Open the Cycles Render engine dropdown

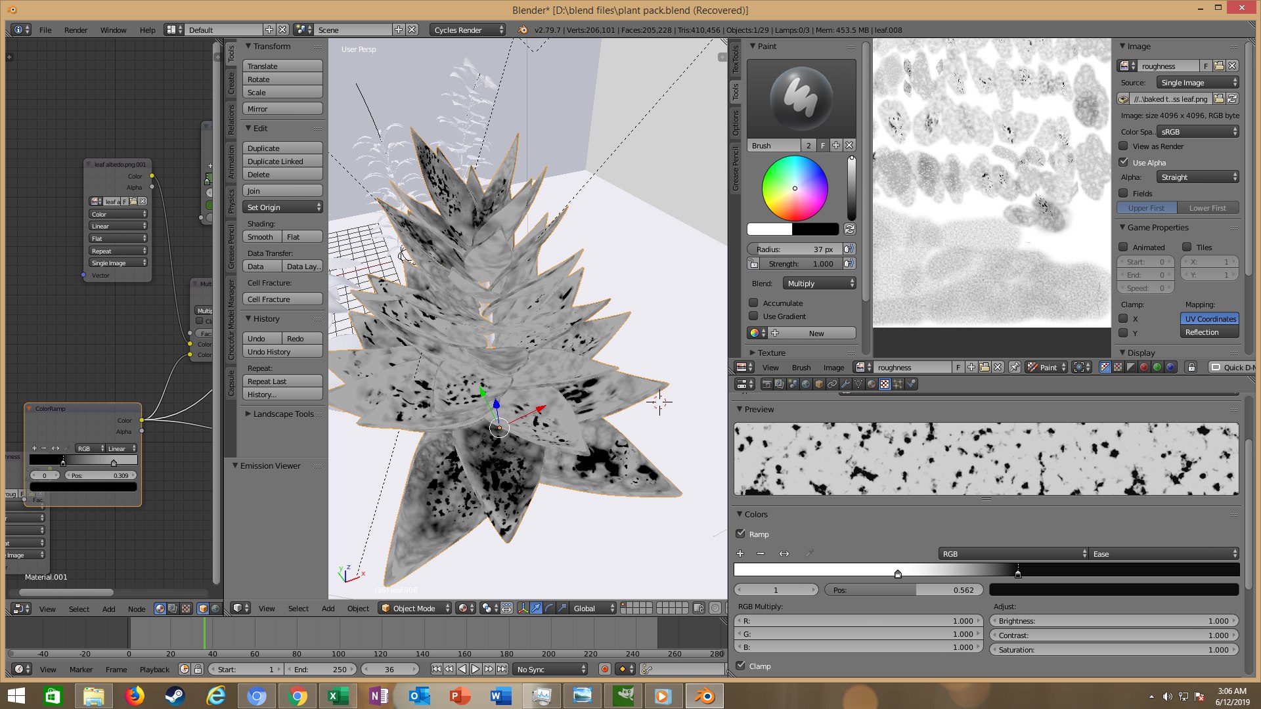coord(468,30)
